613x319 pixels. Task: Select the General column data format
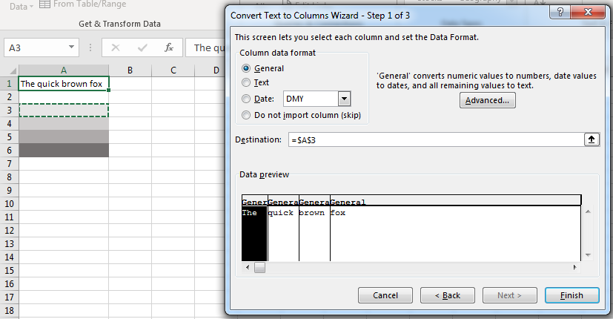pyautogui.click(x=247, y=68)
